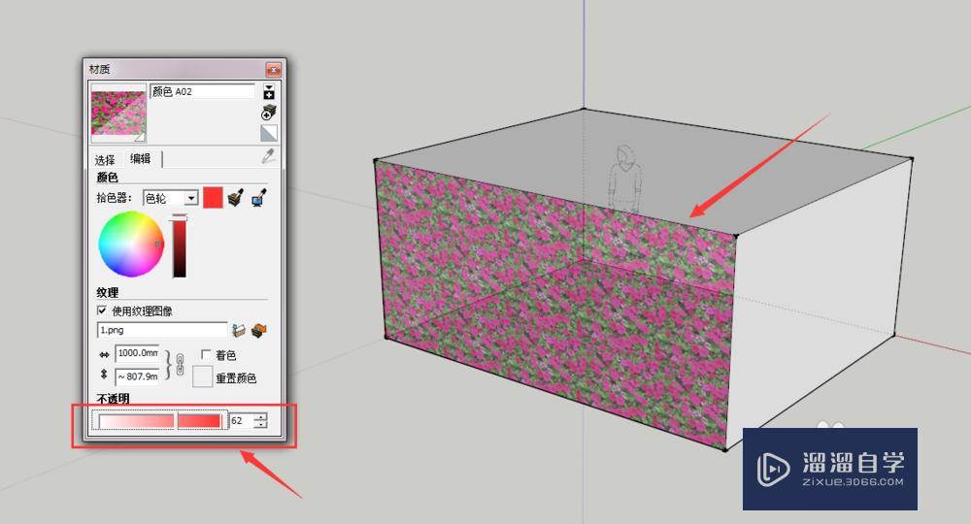Close the 材质 materials panel
The height and width of the screenshot is (524, 971).
click(273, 69)
